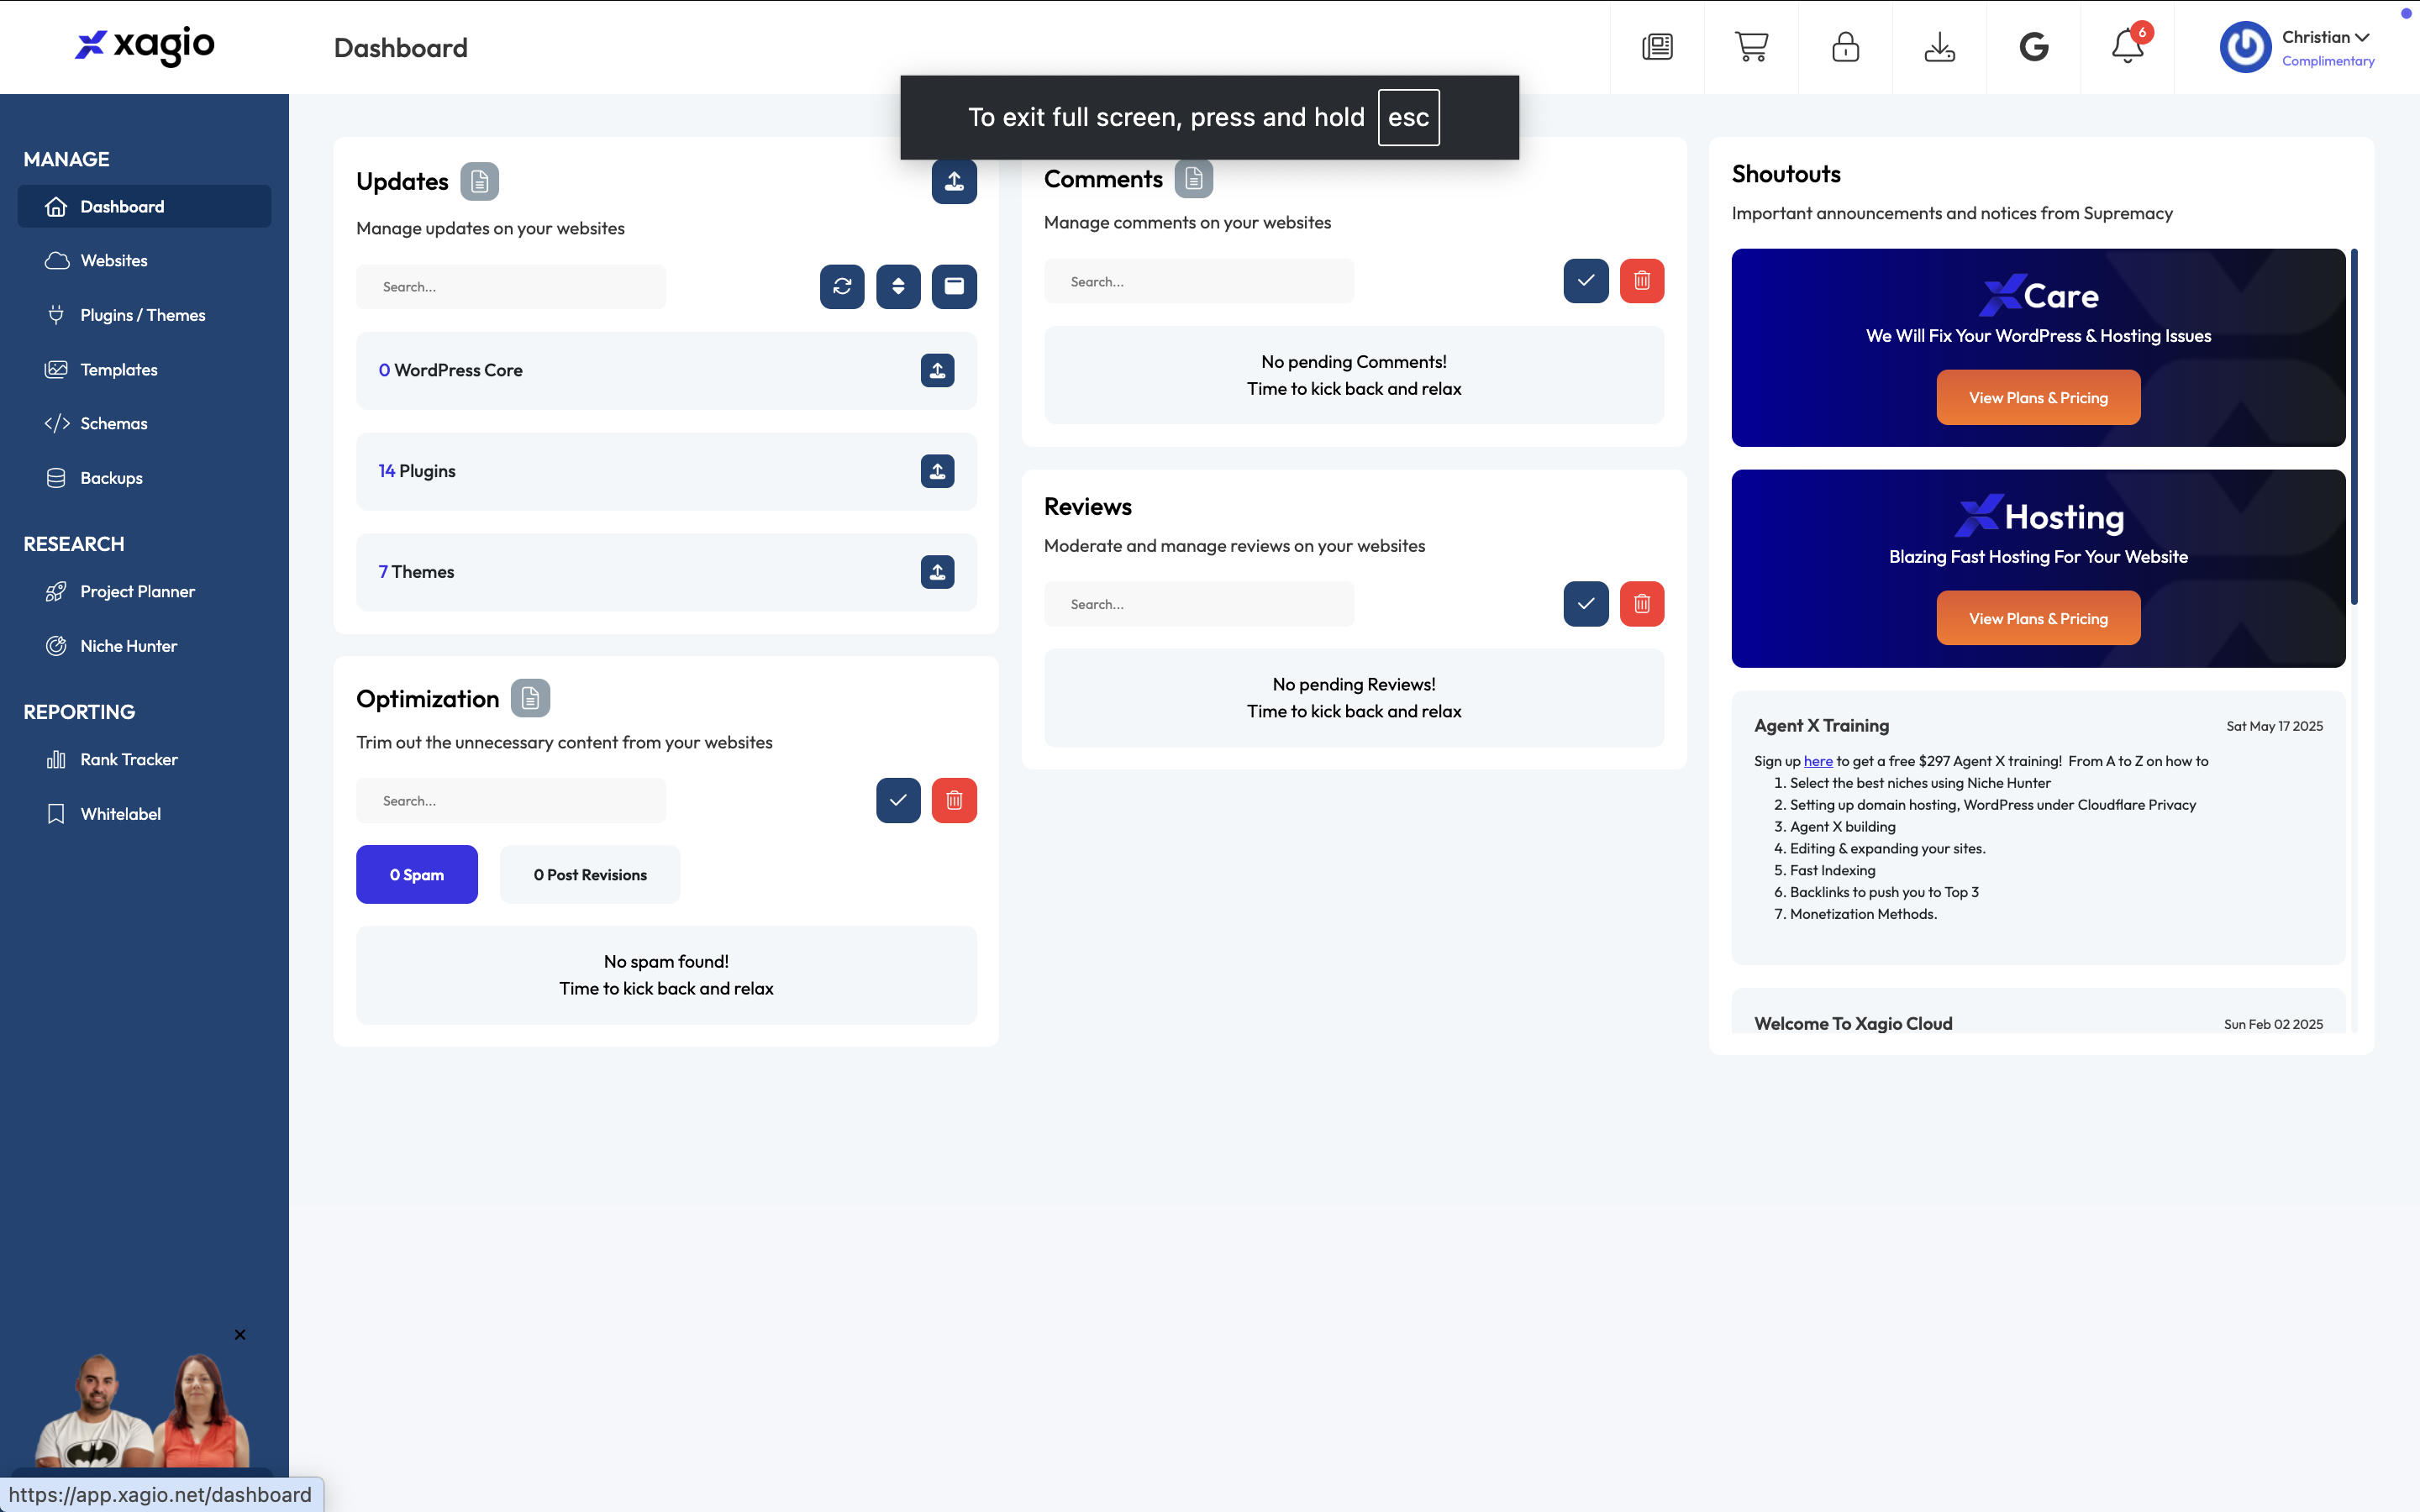
Task: Click the Complimentary plan label
Action: pyautogui.click(x=2328, y=61)
